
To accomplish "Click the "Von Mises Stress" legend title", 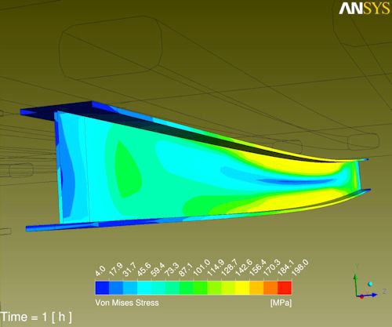I will click(x=127, y=303).
